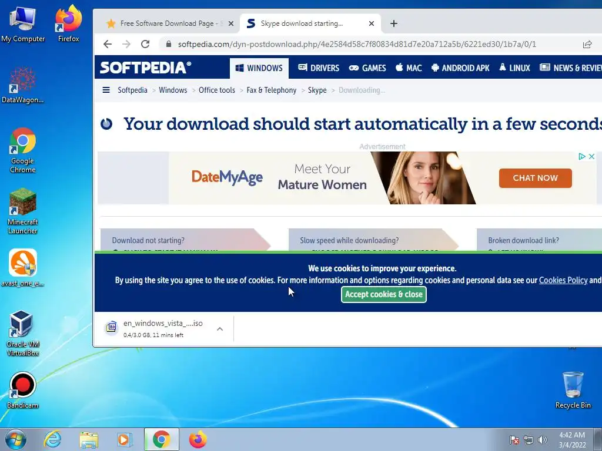Open Google Chrome desktop shortcut
602x451 pixels.
[23, 150]
